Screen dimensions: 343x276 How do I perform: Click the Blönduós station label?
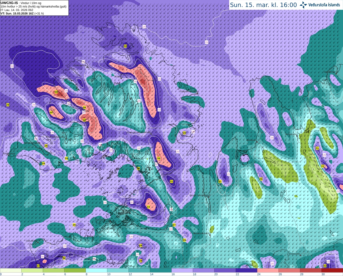251,140
